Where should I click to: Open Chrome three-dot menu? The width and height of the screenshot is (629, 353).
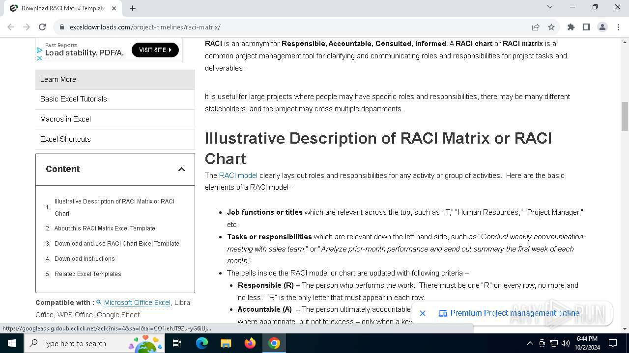618,27
